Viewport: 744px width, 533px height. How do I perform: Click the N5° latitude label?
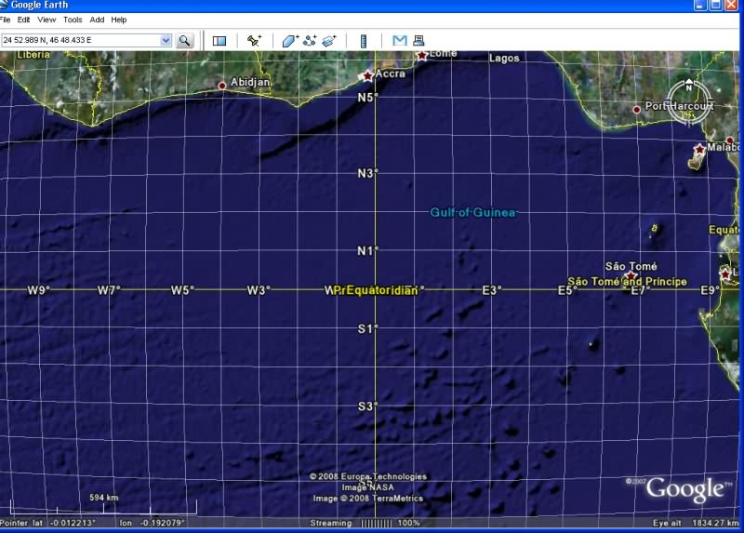[x=367, y=98]
